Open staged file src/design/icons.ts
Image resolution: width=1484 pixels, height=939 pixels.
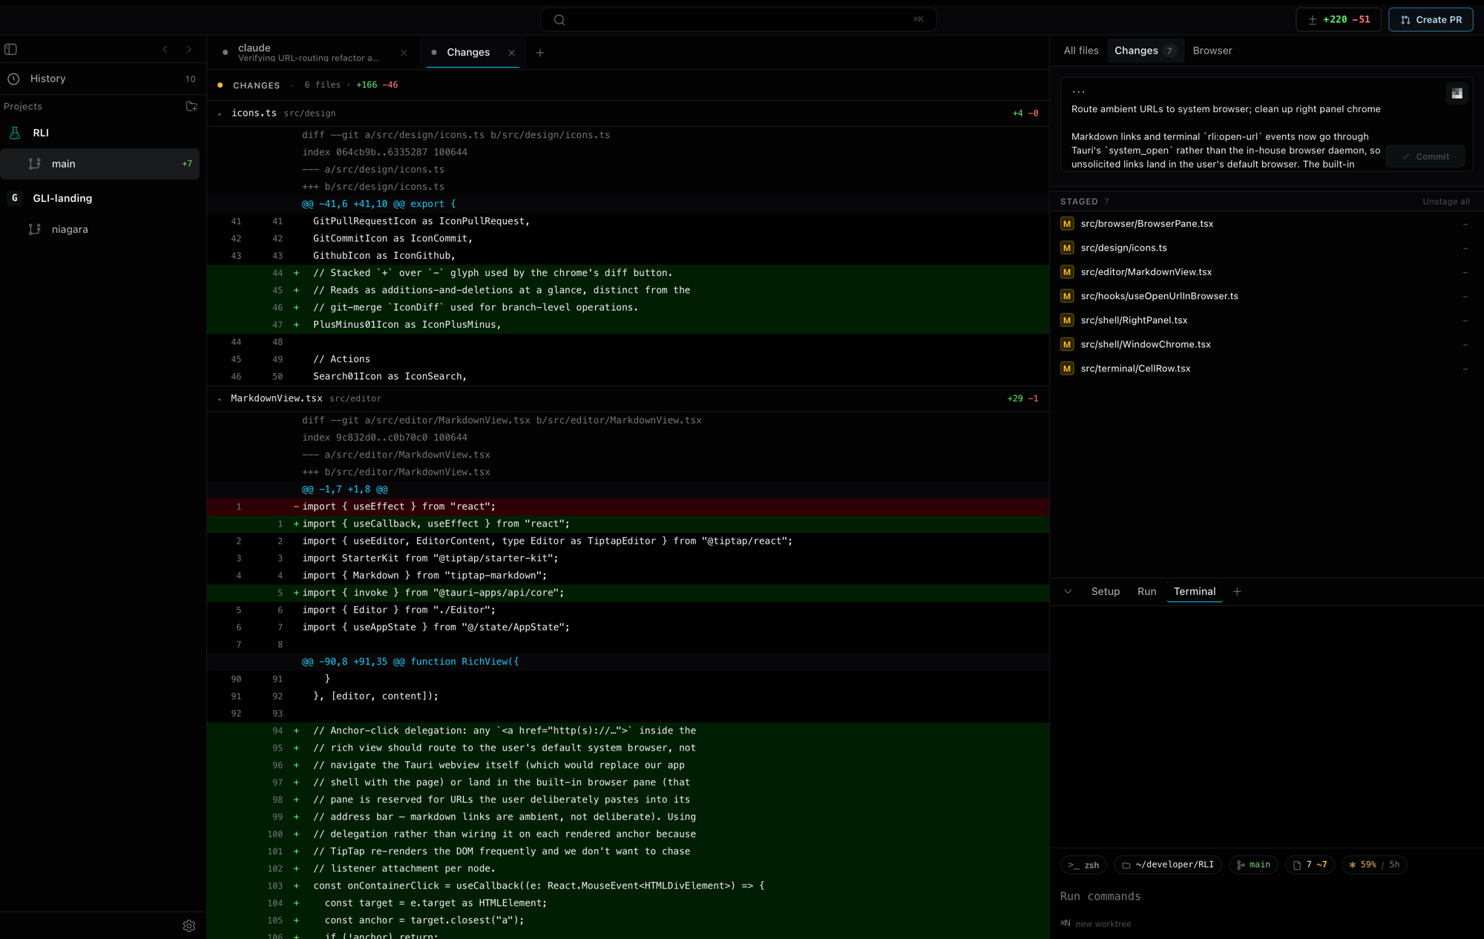click(1123, 248)
